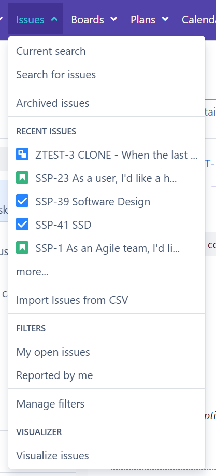Open the Calendar menu in navigation bar
Screen dimensions: 216x476
(198, 19)
